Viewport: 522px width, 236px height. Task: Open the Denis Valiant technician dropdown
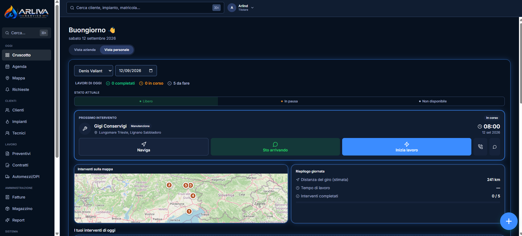pos(94,71)
